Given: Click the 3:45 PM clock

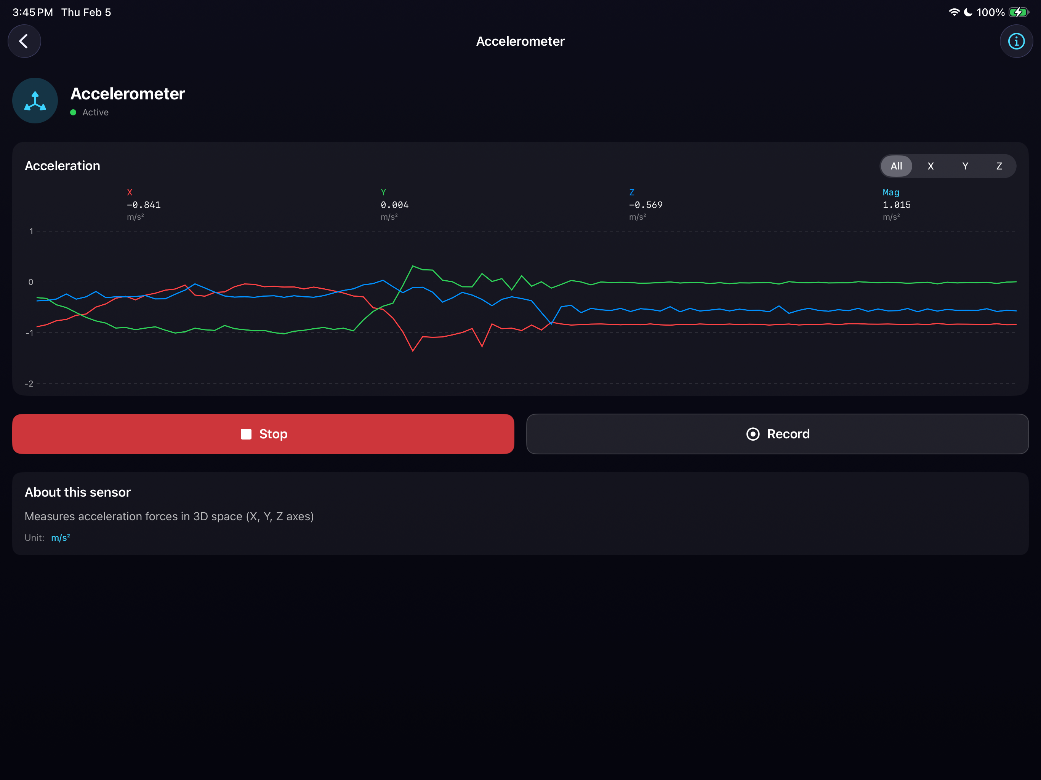Looking at the screenshot, I should tap(32, 12).
